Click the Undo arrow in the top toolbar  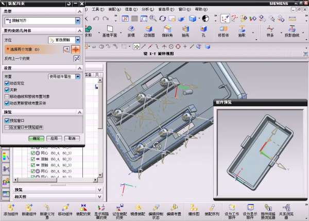(x=96, y=19)
